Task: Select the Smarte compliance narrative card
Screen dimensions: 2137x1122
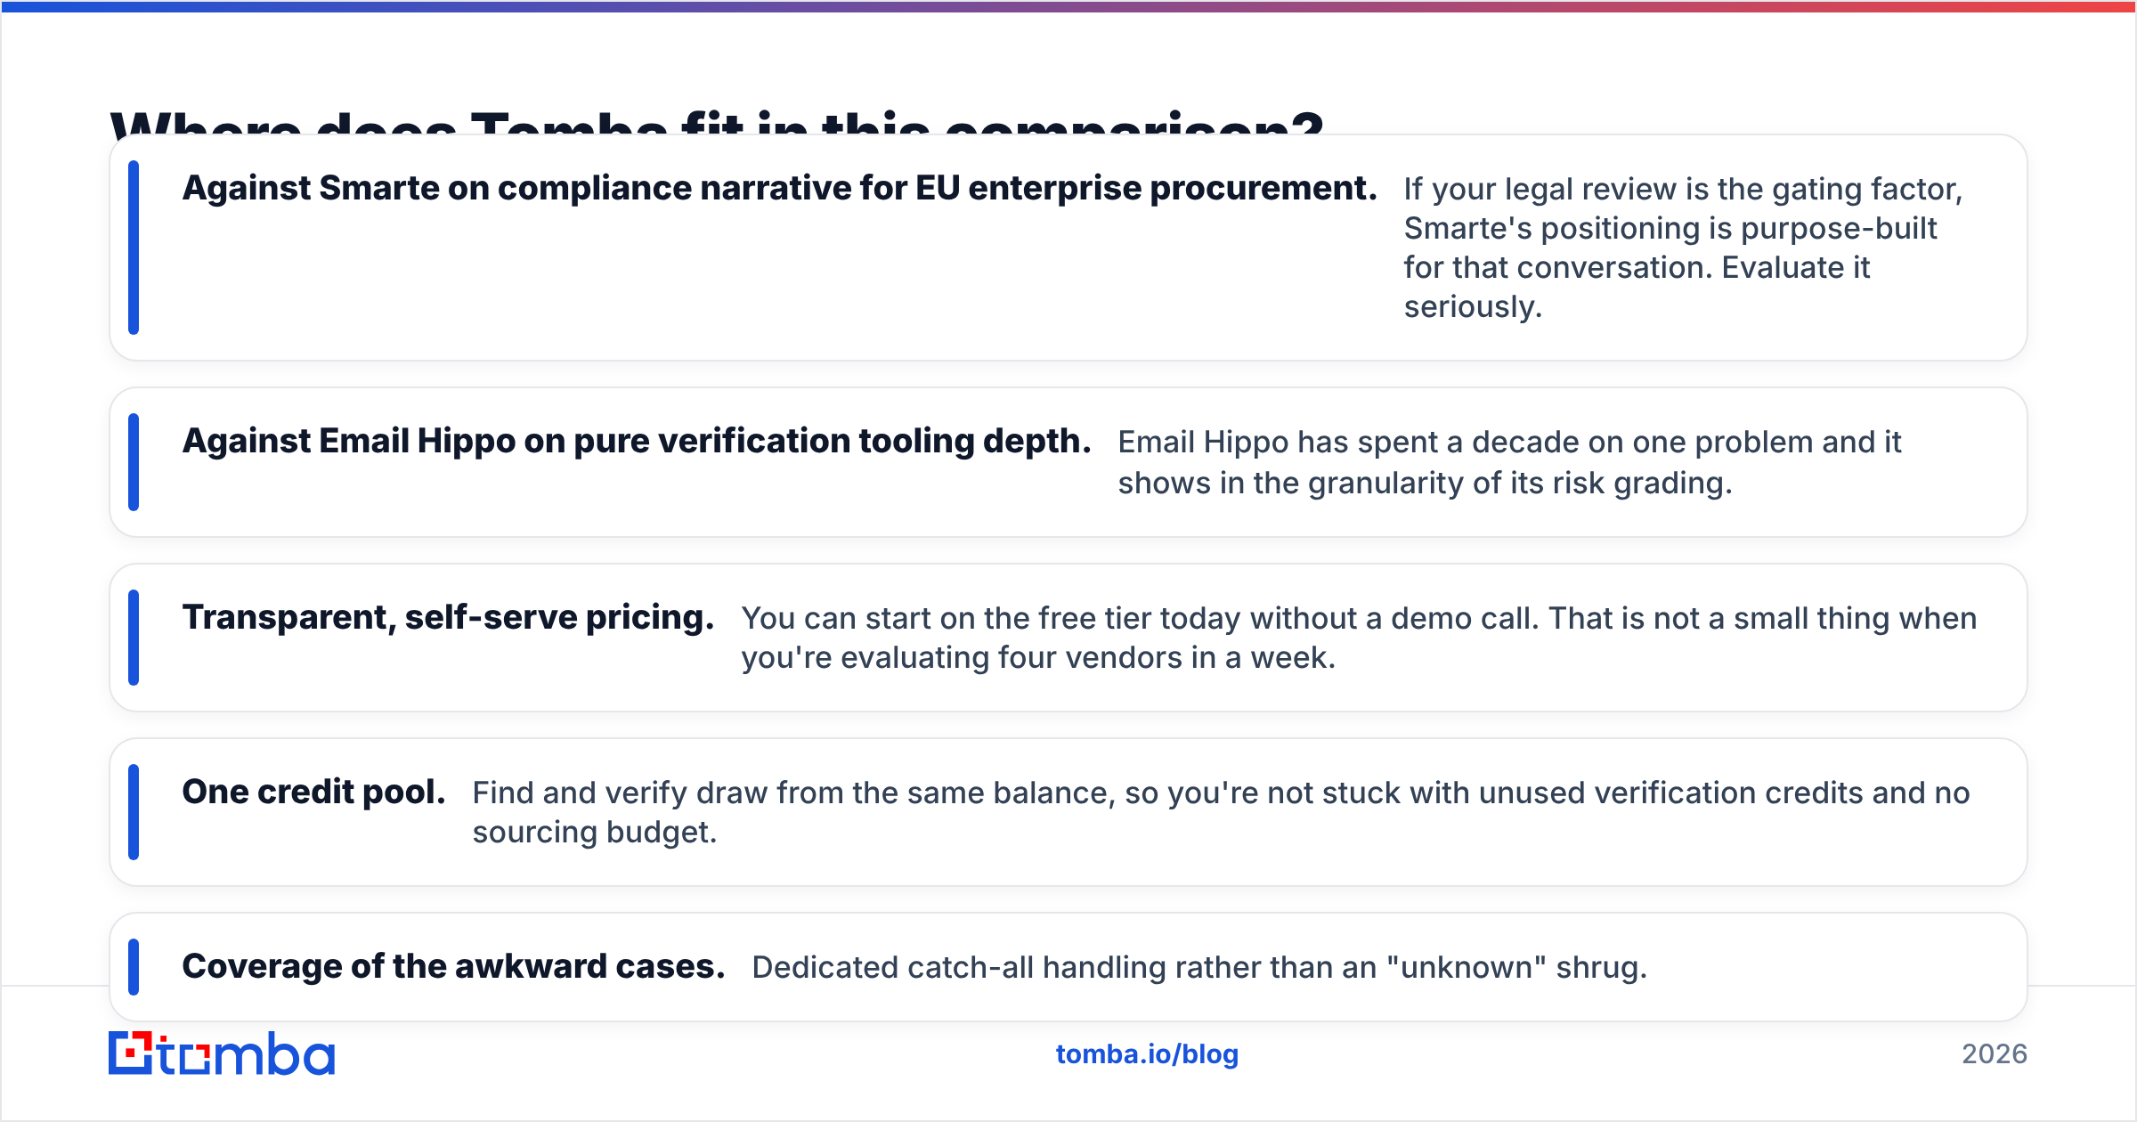Action: pyautogui.click(x=1068, y=248)
